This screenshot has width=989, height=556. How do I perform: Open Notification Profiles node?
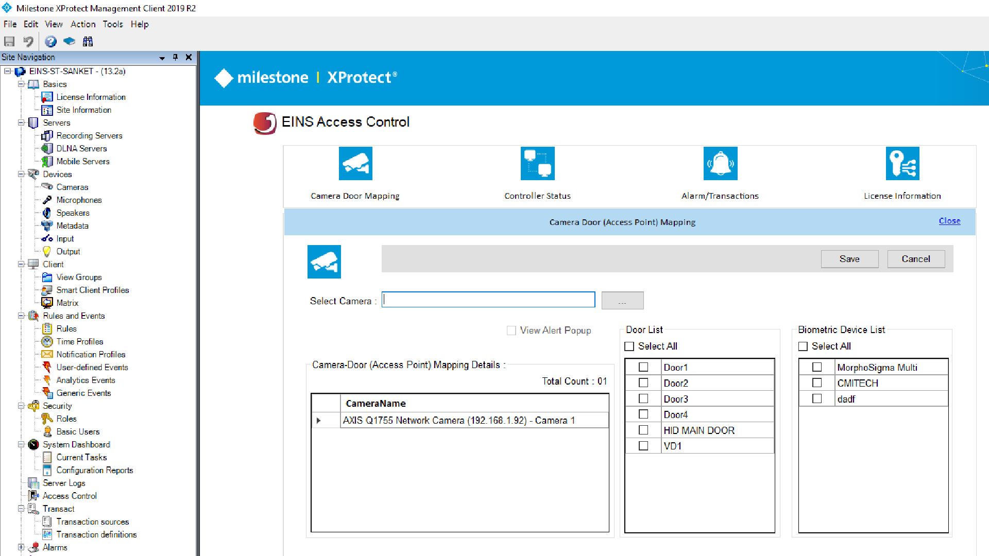click(91, 354)
